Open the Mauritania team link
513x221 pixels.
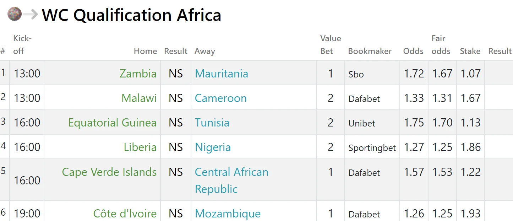[x=222, y=74]
